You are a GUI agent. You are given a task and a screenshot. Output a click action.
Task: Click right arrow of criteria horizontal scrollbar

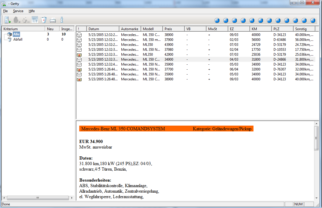72,198
